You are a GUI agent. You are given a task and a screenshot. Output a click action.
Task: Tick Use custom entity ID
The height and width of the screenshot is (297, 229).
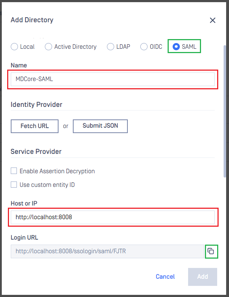14,184
